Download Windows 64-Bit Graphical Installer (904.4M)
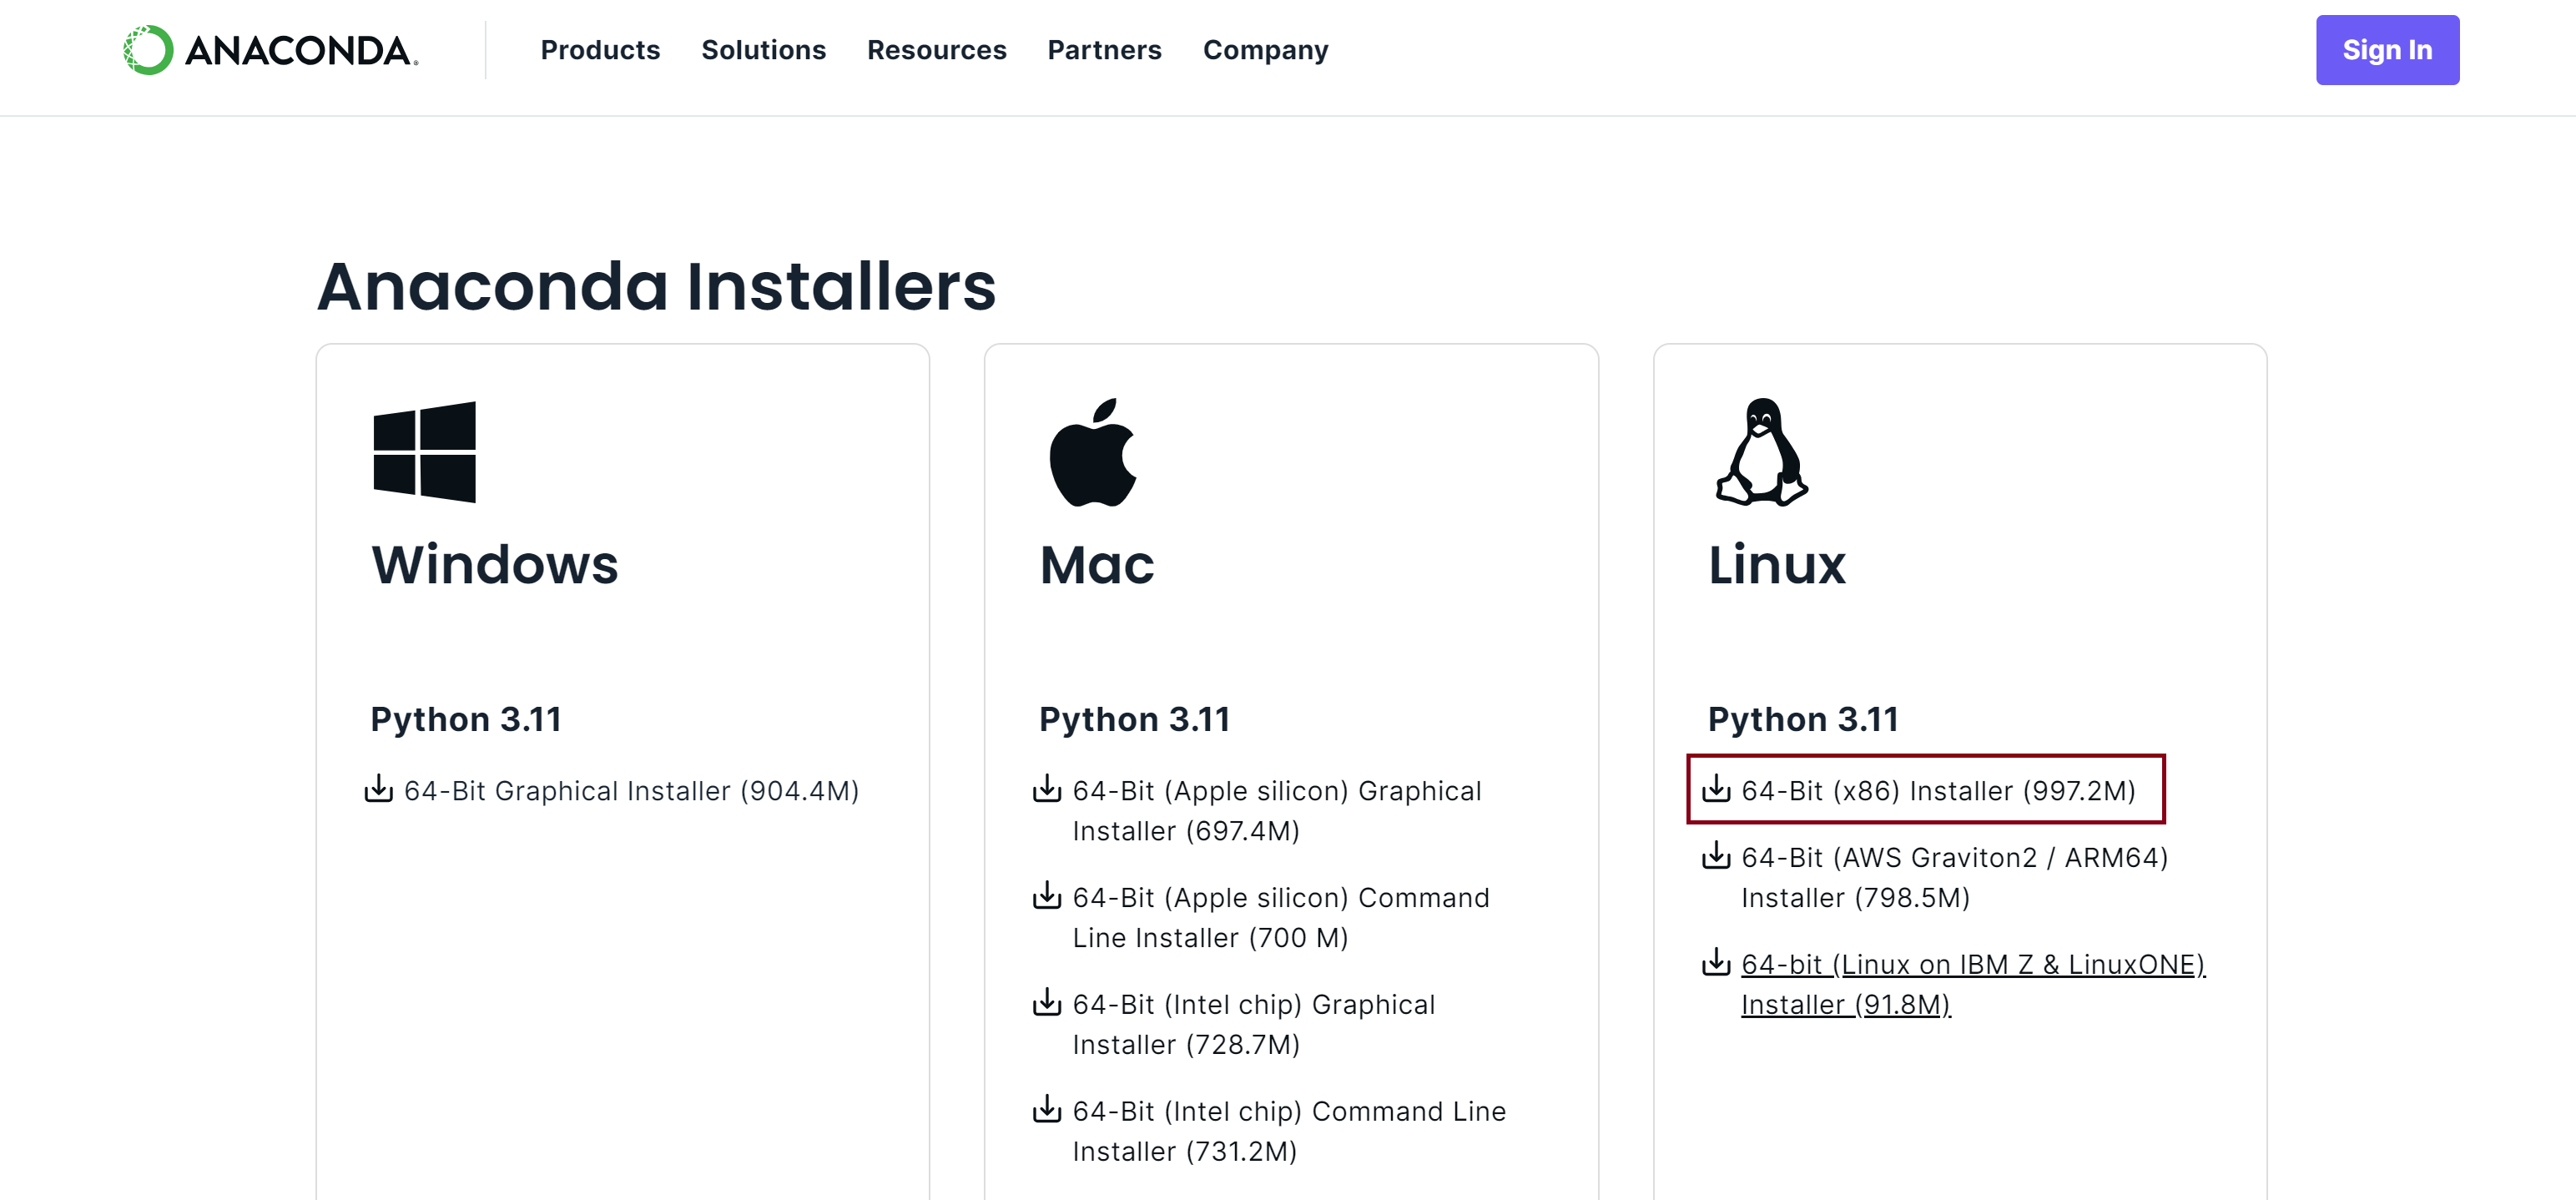Image resolution: width=2576 pixels, height=1200 pixels. pyautogui.click(x=631, y=791)
